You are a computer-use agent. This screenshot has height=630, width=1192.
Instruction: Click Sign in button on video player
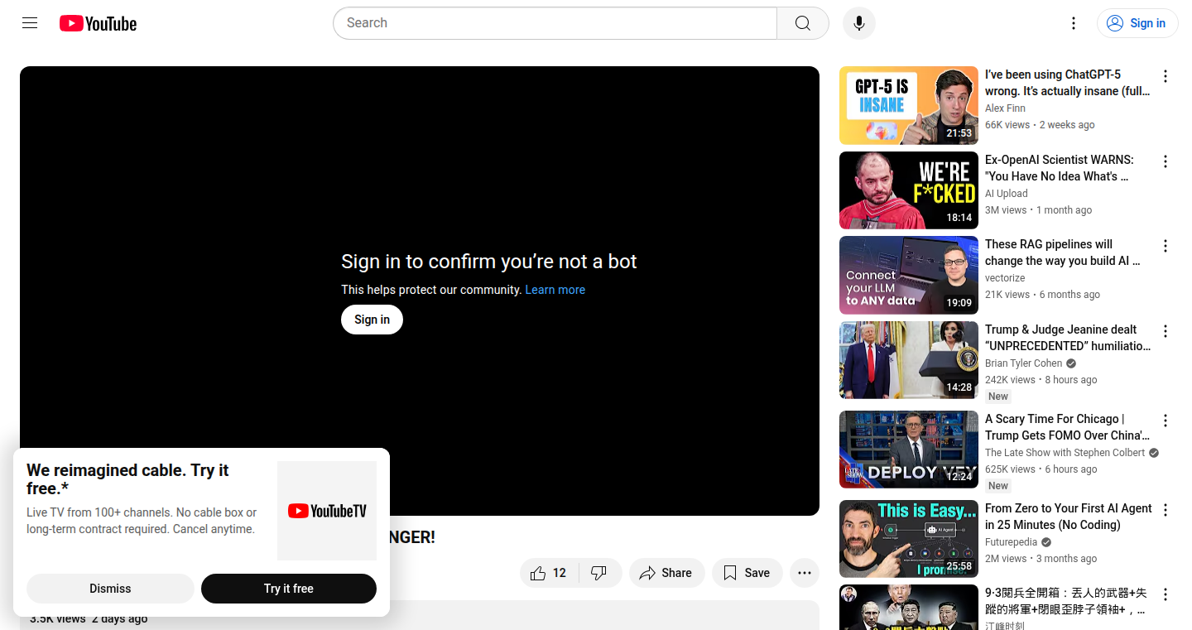tap(372, 320)
